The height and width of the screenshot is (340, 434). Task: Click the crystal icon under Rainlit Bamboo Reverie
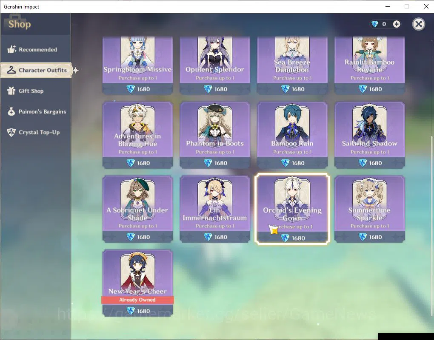363,89
